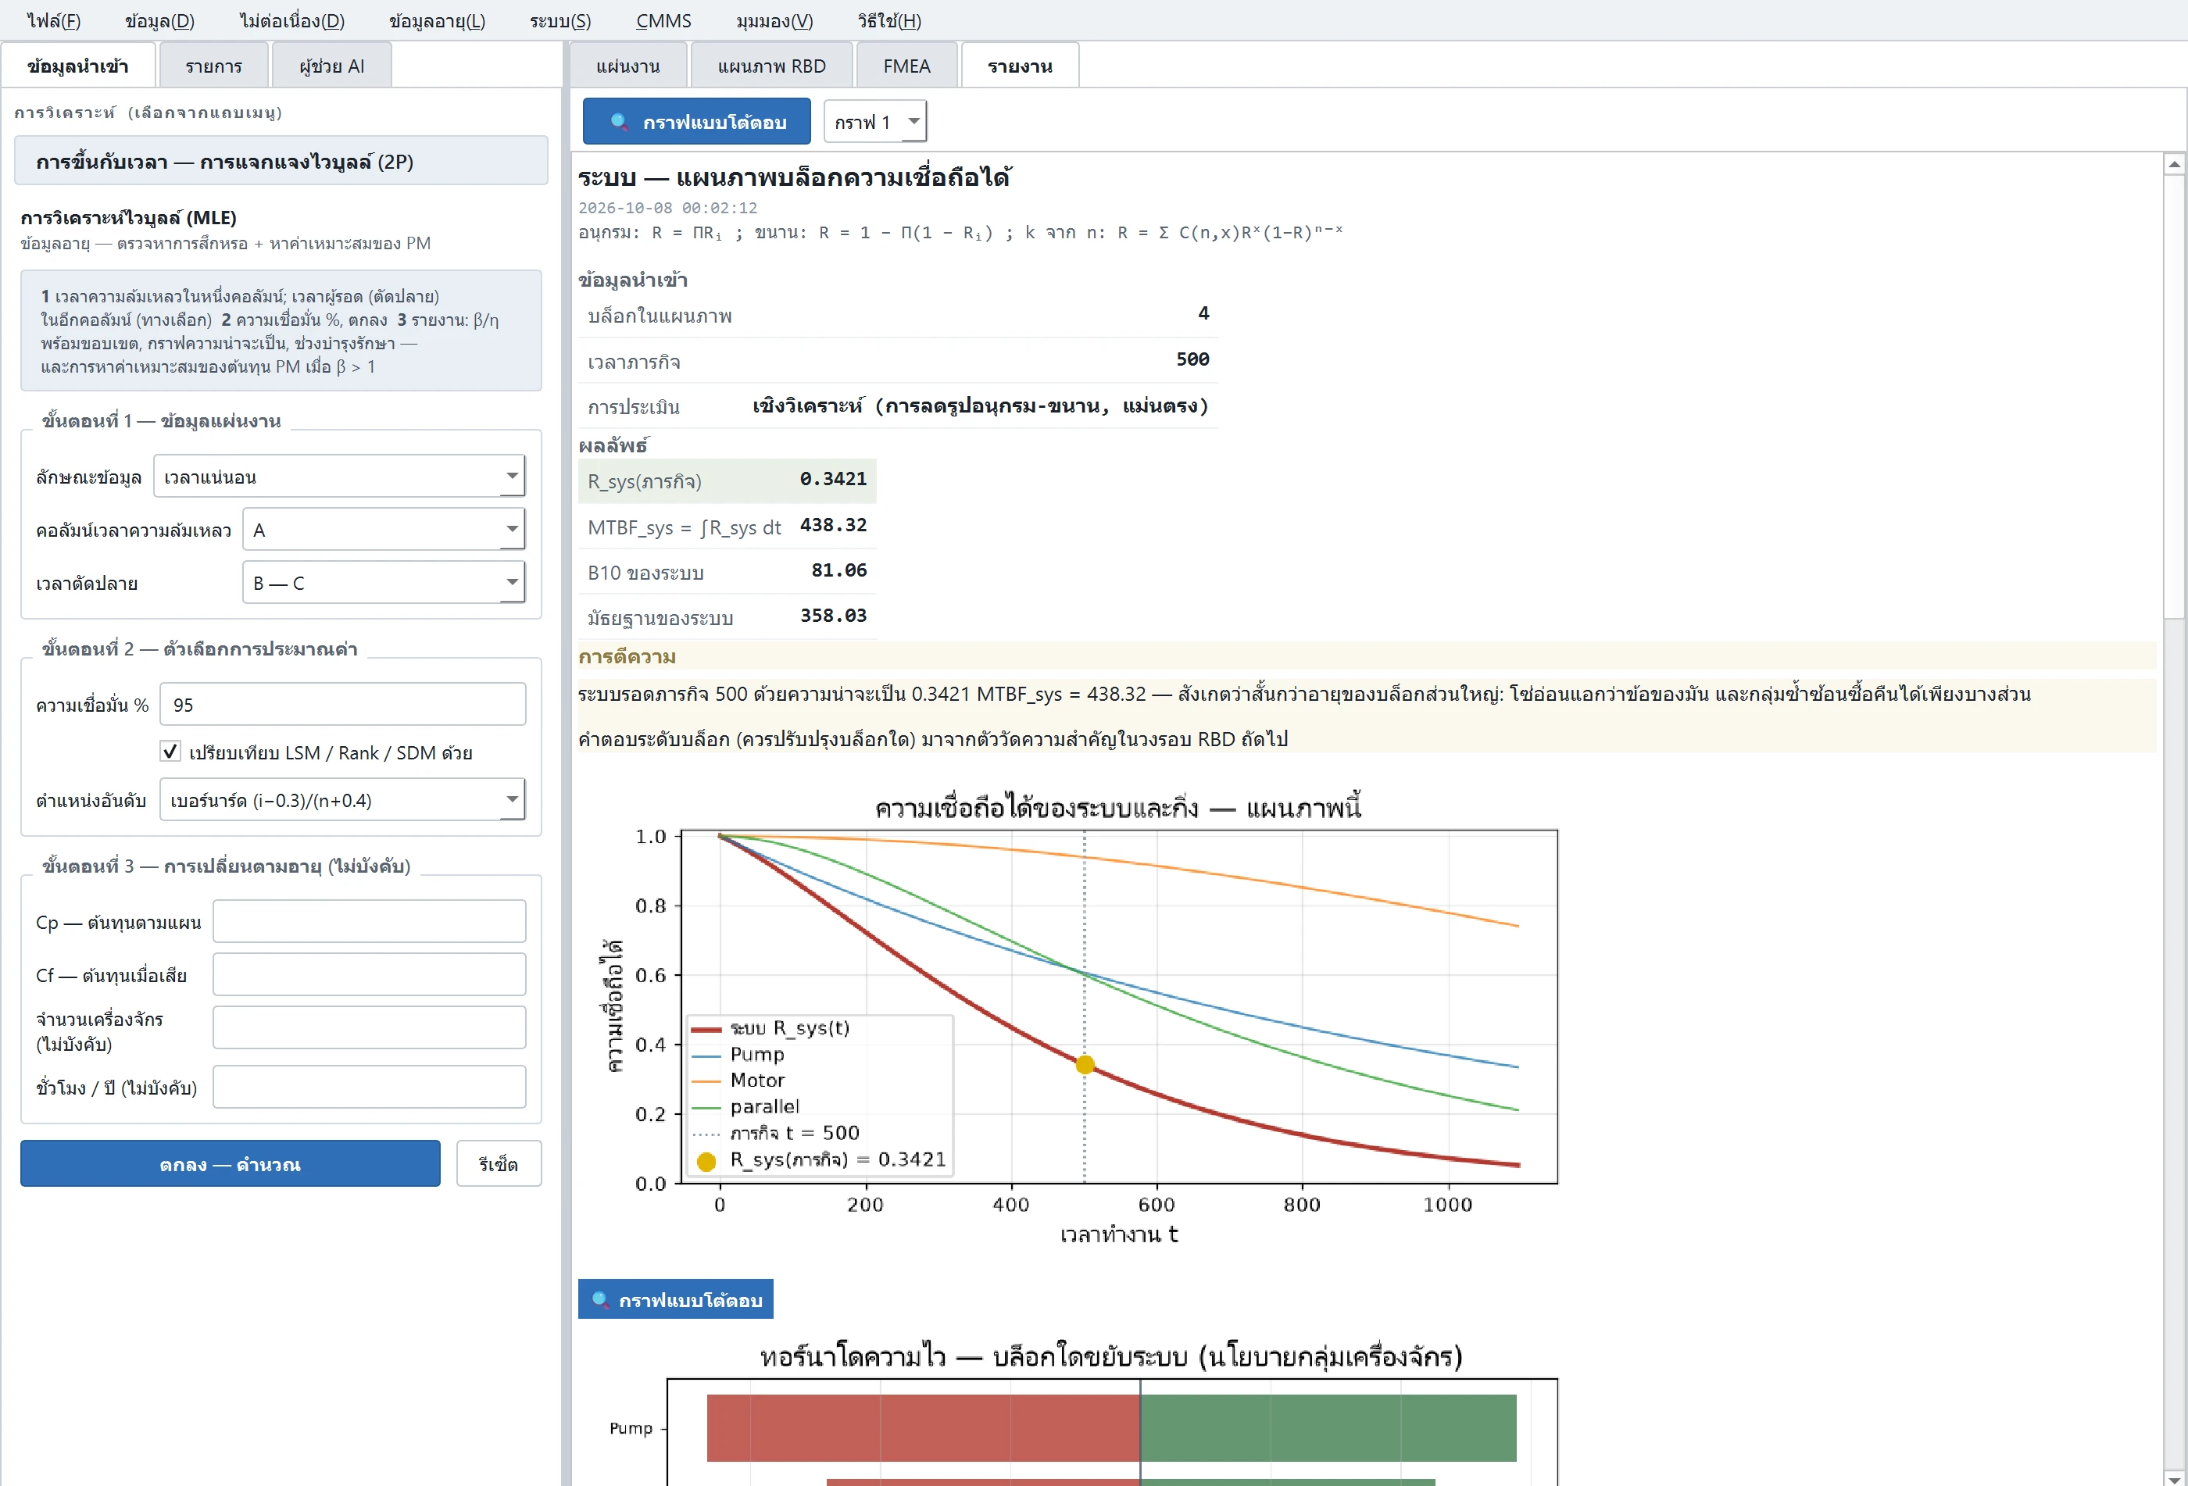Expand คอลัมน์เวลาความล้มเหลว dropdown showing A
Screen dimensions: 2188x1486
point(384,529)
